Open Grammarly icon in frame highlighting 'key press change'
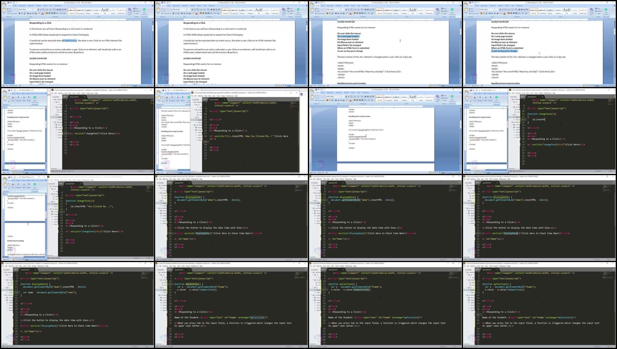Viewport: 617px width, 349px height. pyautogui.click(x=606, y=10)
